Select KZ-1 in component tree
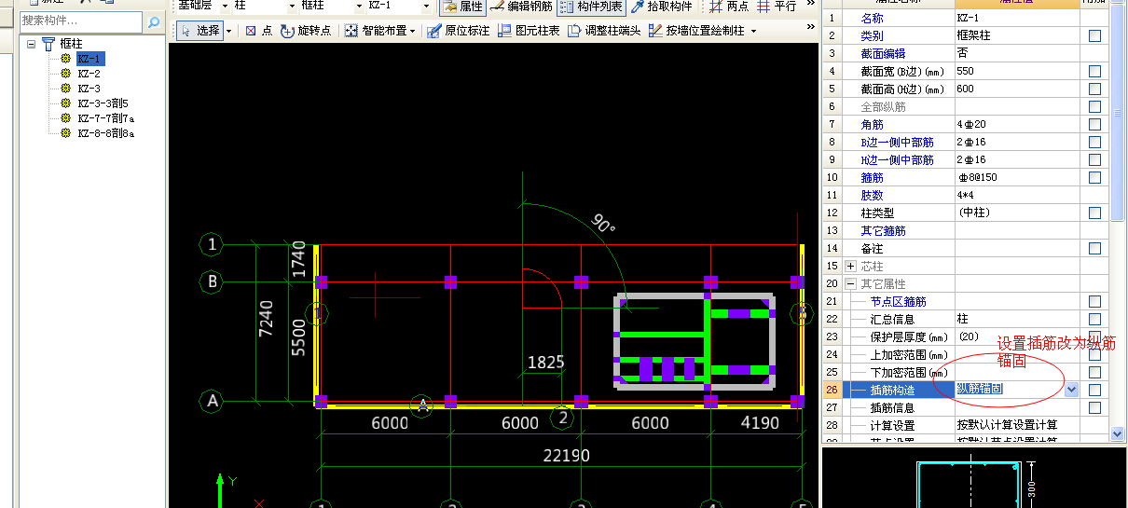 point(89,59)
